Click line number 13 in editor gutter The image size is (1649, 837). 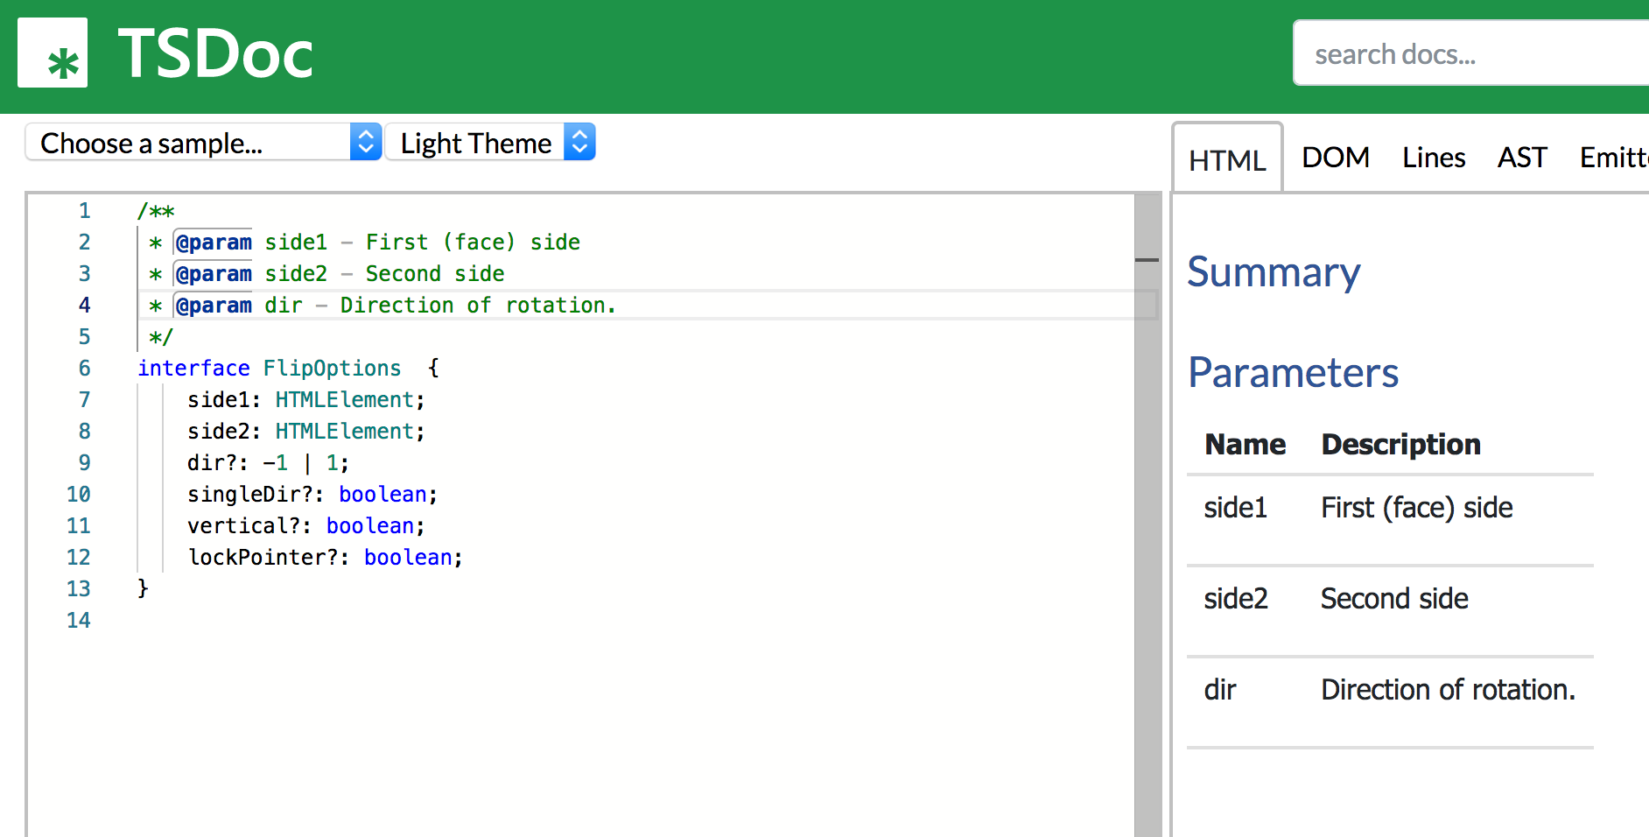79,589
